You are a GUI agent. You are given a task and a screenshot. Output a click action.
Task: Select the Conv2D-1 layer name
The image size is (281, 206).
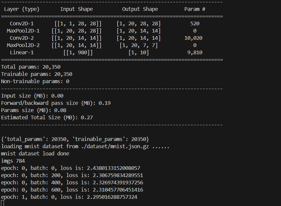click(x=22, y=24)
